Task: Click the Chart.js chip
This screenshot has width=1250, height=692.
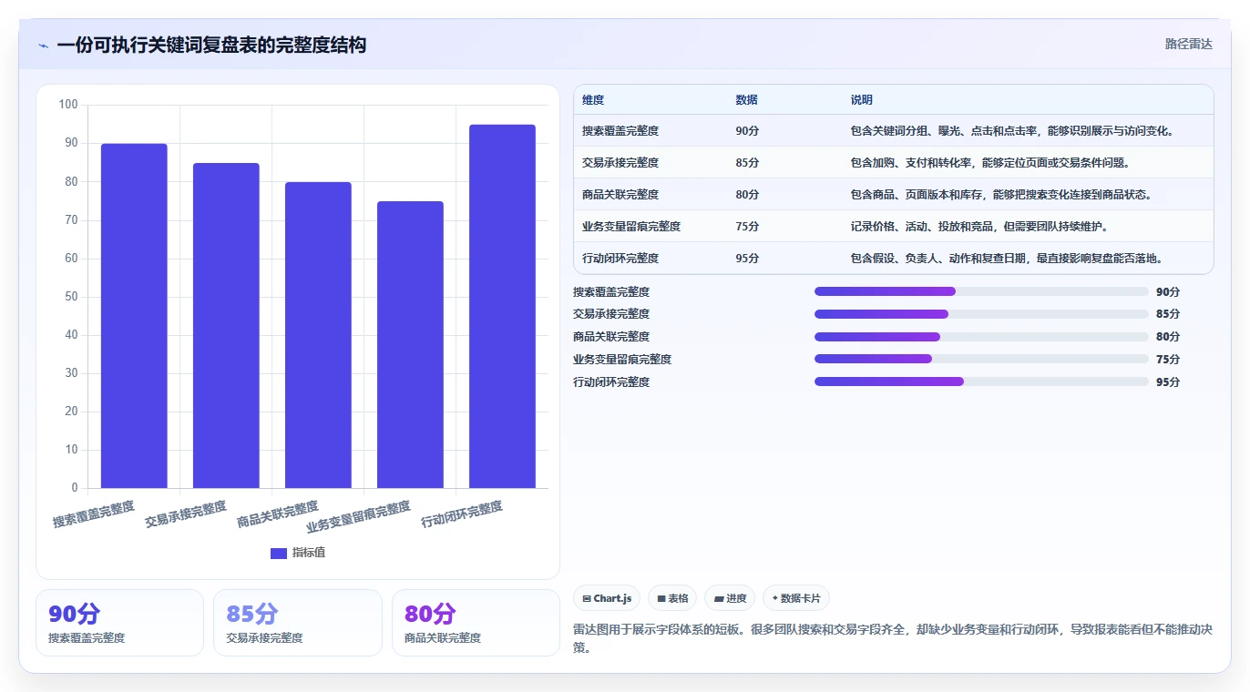Action: (607, 598)
